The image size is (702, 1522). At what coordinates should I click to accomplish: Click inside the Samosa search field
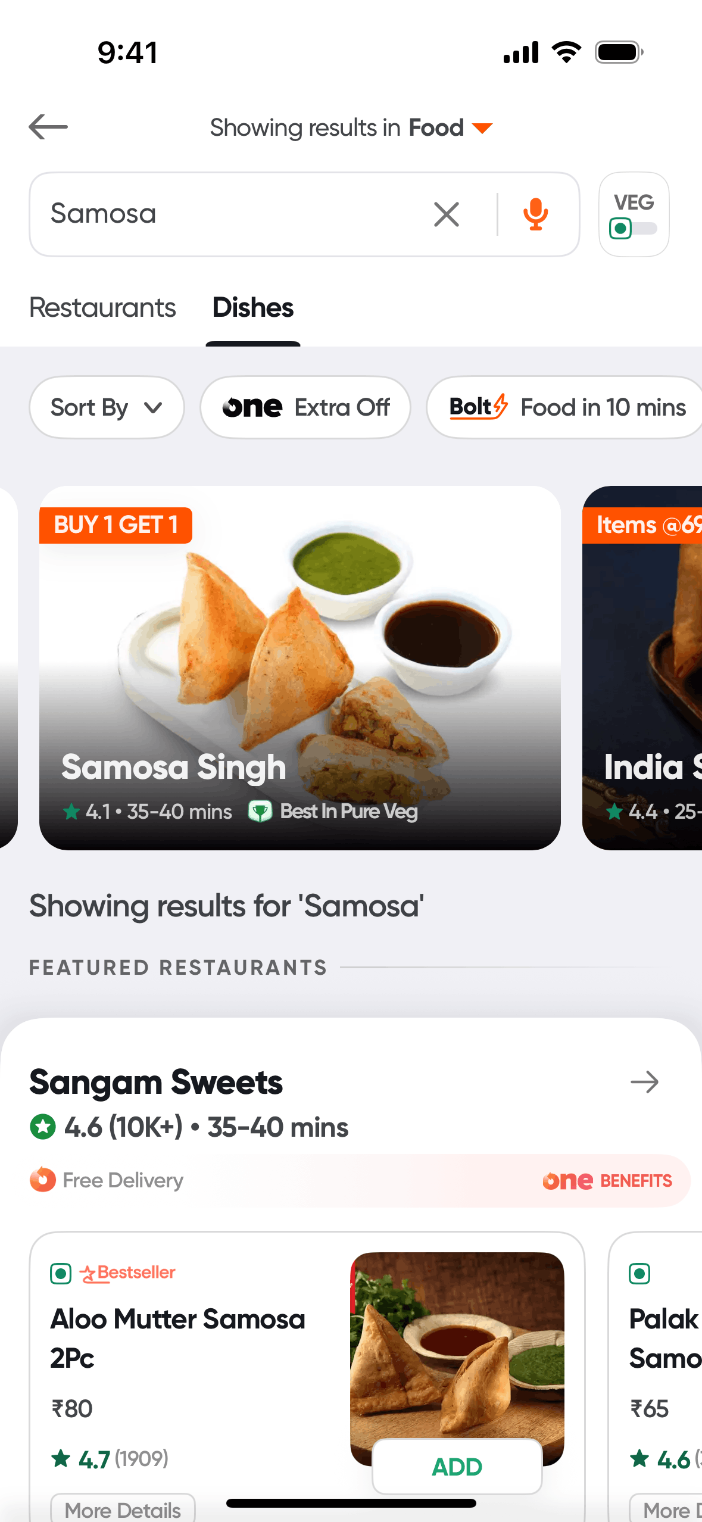point(226,214)
